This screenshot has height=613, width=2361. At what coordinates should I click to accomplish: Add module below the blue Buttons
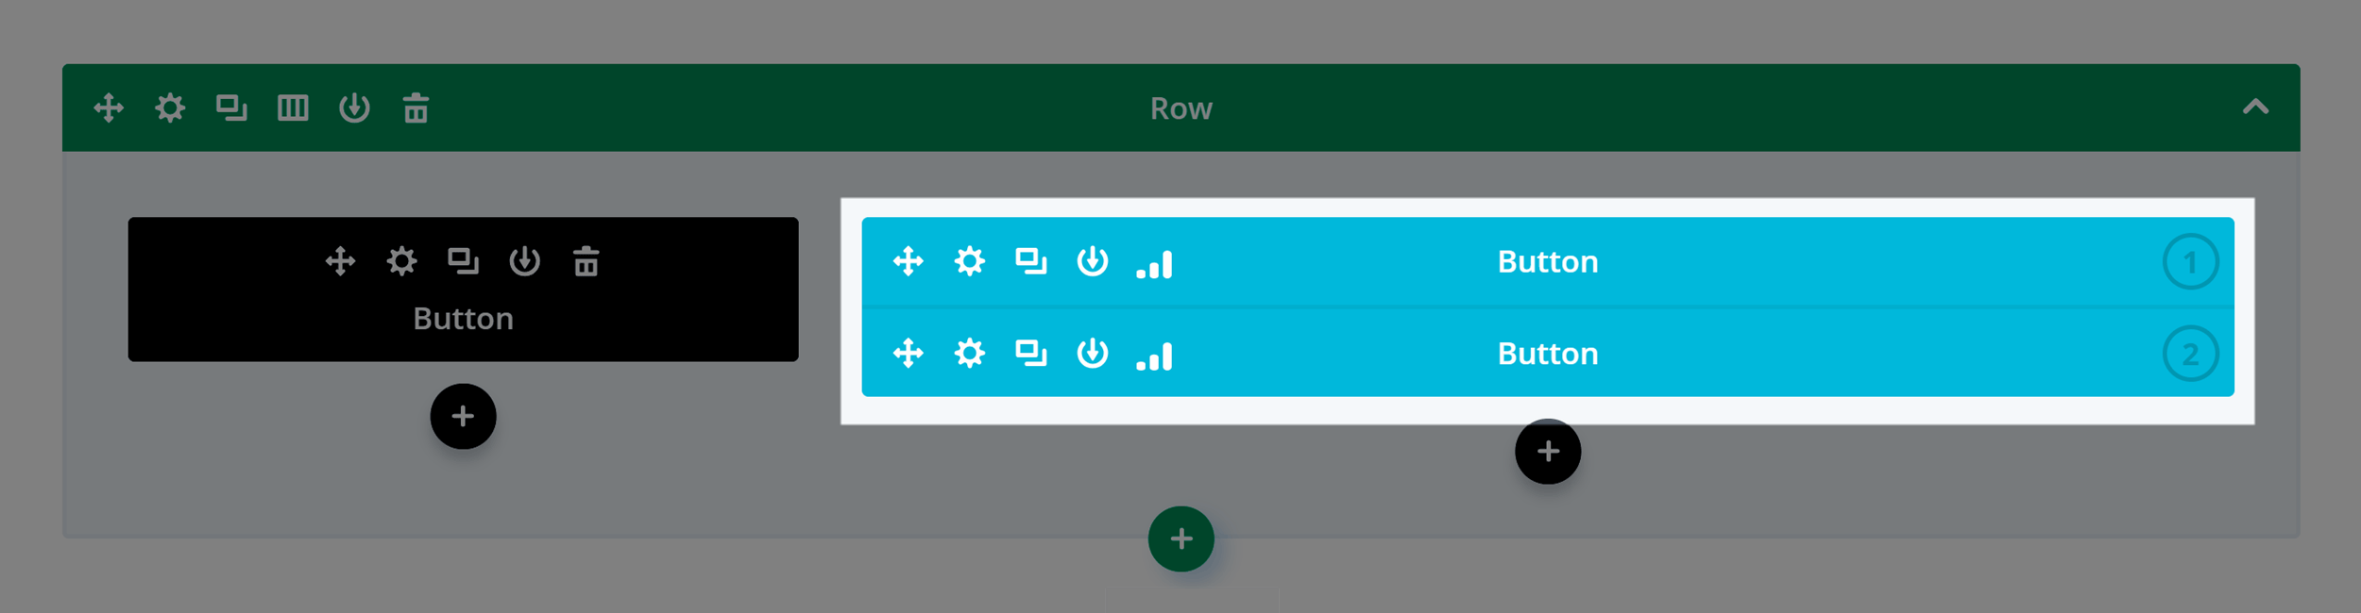click(x=1548, y=451)
